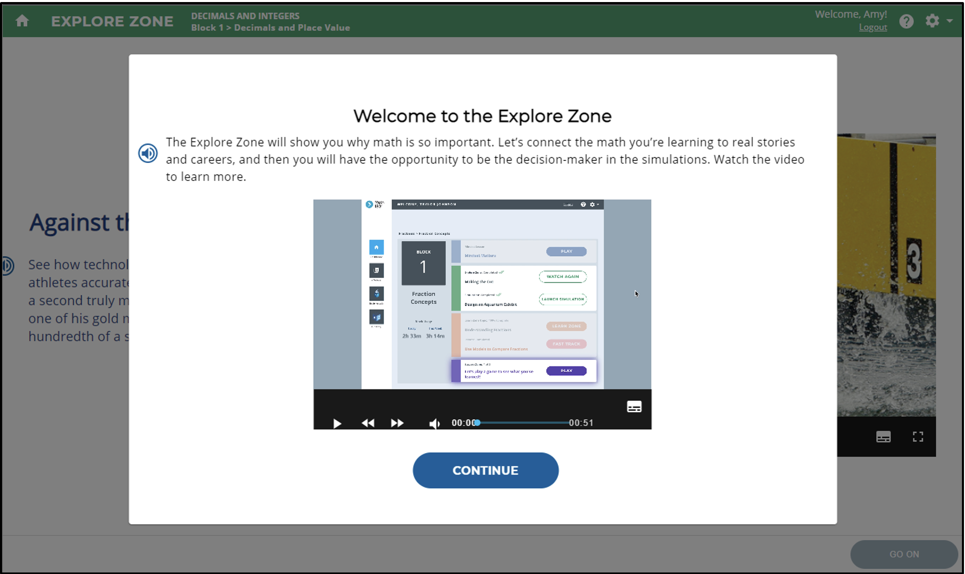Play the welcome video
Image resolution: width=965 pixels, height=574 pixels.
337,423
